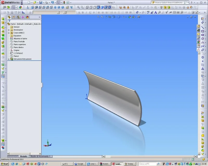Select the Normal To view icon
208x166 pixels.
pyautogui.click(x=28, y=8)
